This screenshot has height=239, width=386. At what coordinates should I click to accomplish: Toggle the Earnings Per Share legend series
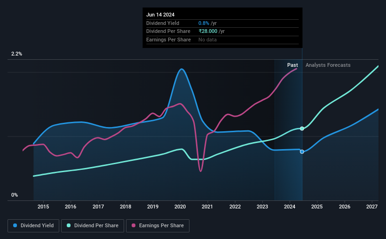pos(158,226)
